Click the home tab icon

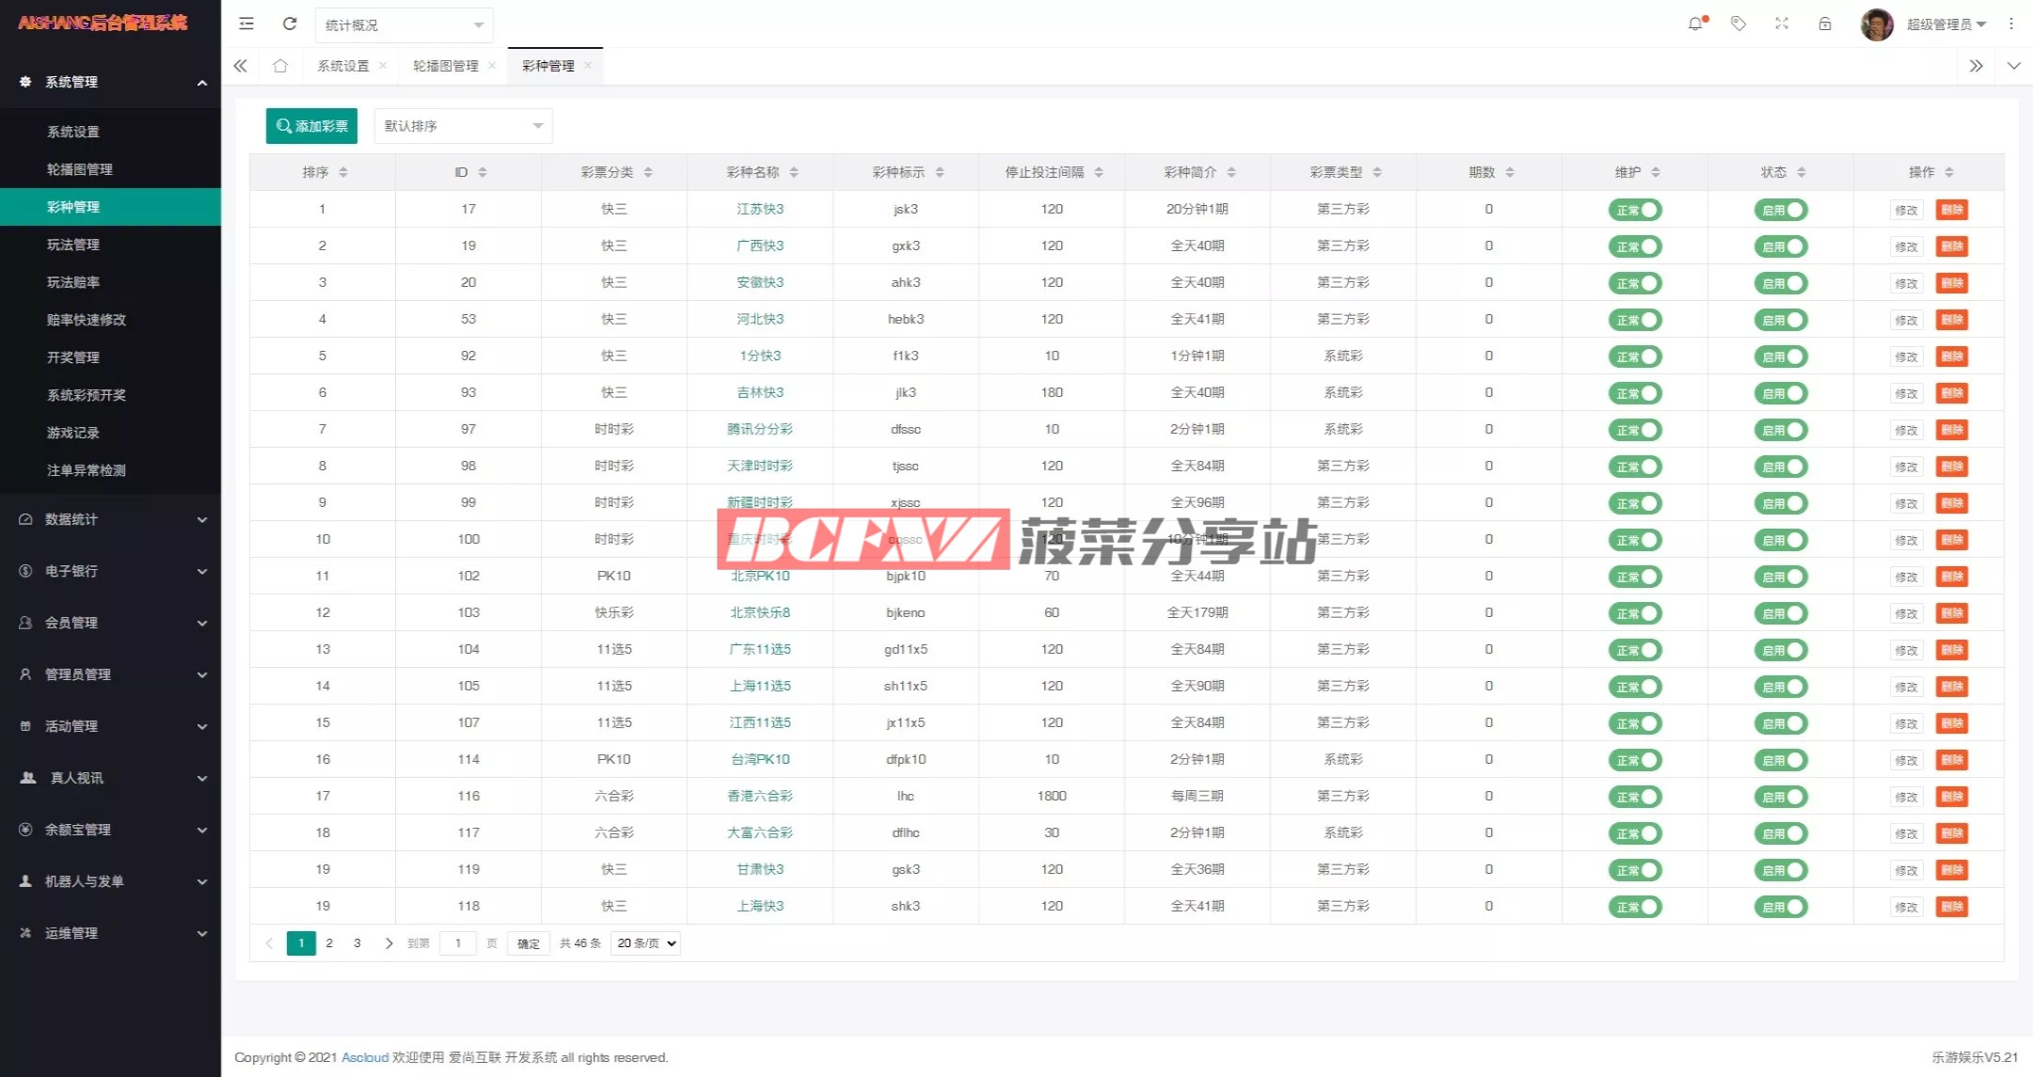pos(280,66)
